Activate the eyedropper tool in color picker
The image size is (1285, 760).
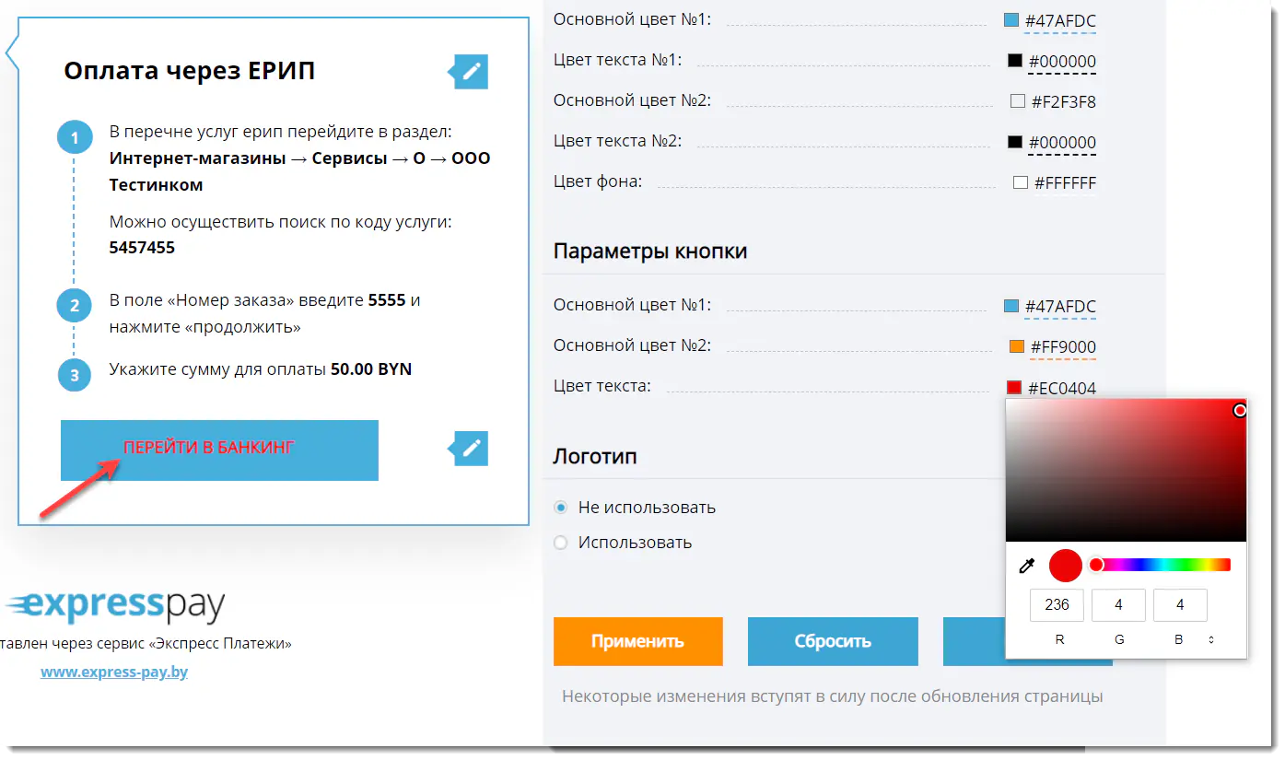(1027, 566)
